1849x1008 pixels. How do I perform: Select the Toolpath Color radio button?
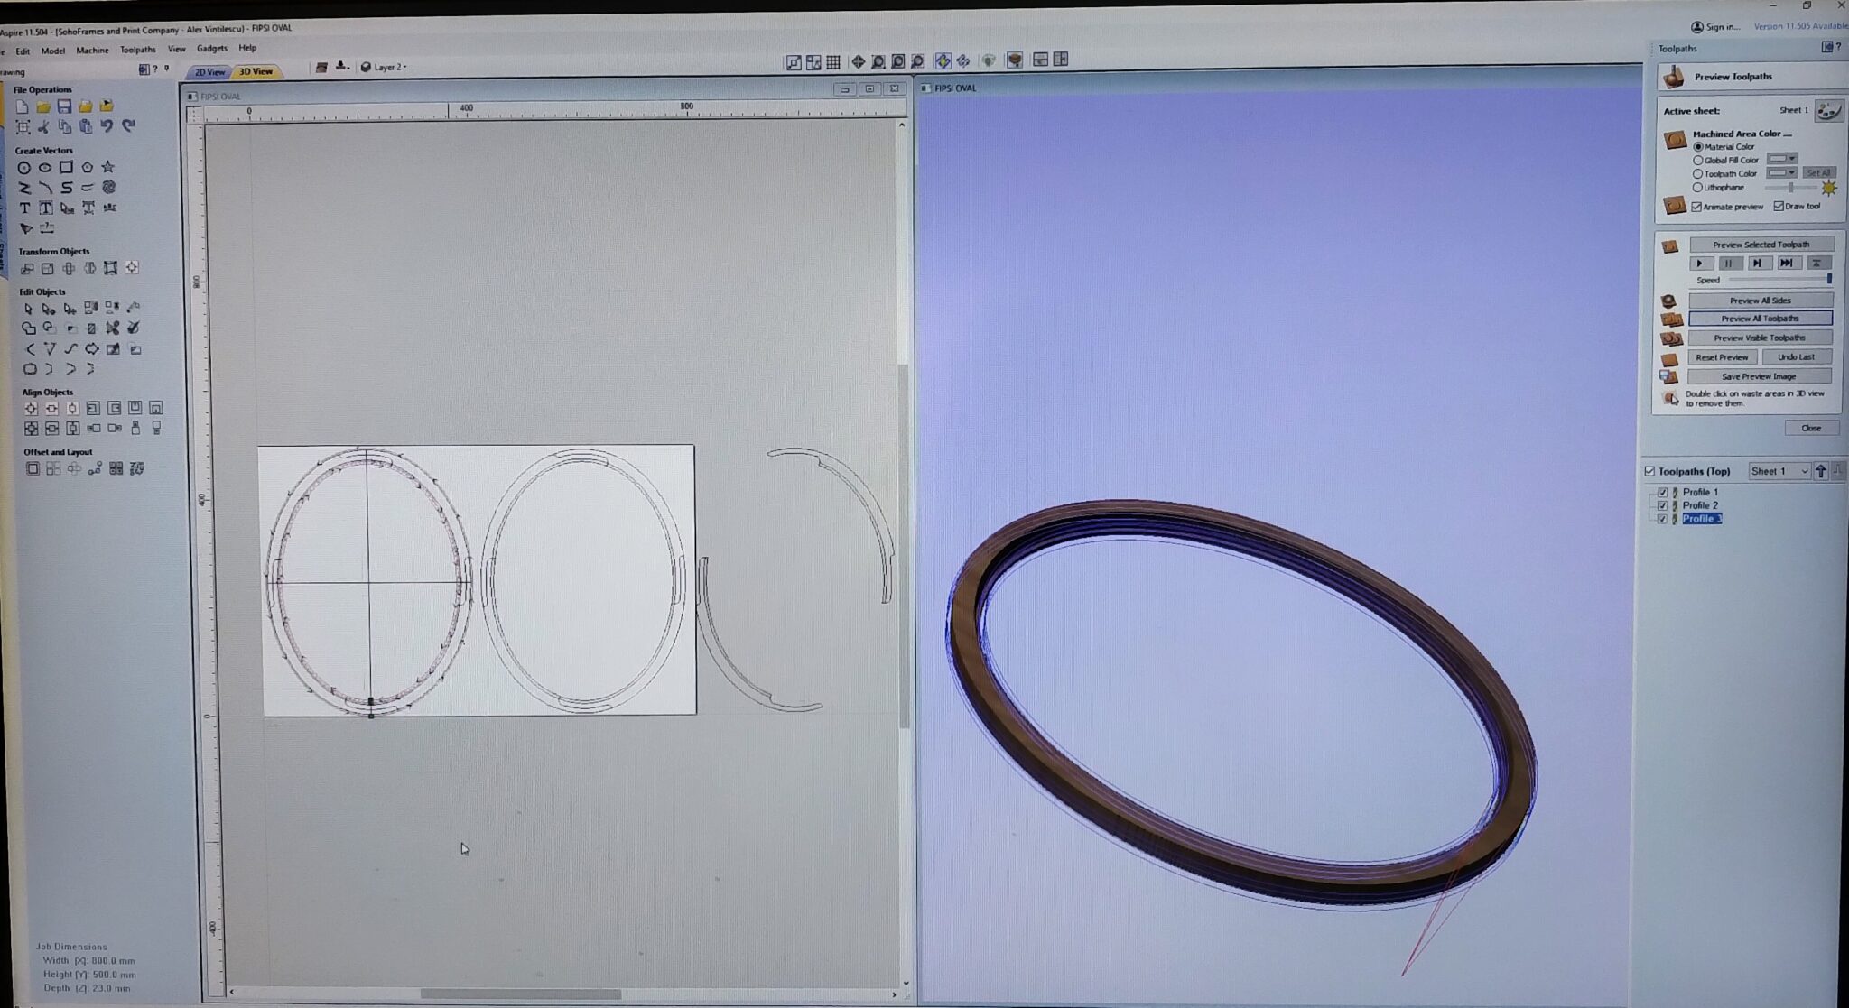point(1699,173)
